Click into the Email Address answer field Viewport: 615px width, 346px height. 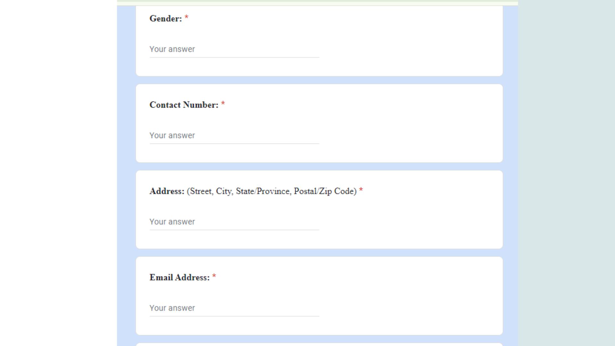(x=234, y=308)
